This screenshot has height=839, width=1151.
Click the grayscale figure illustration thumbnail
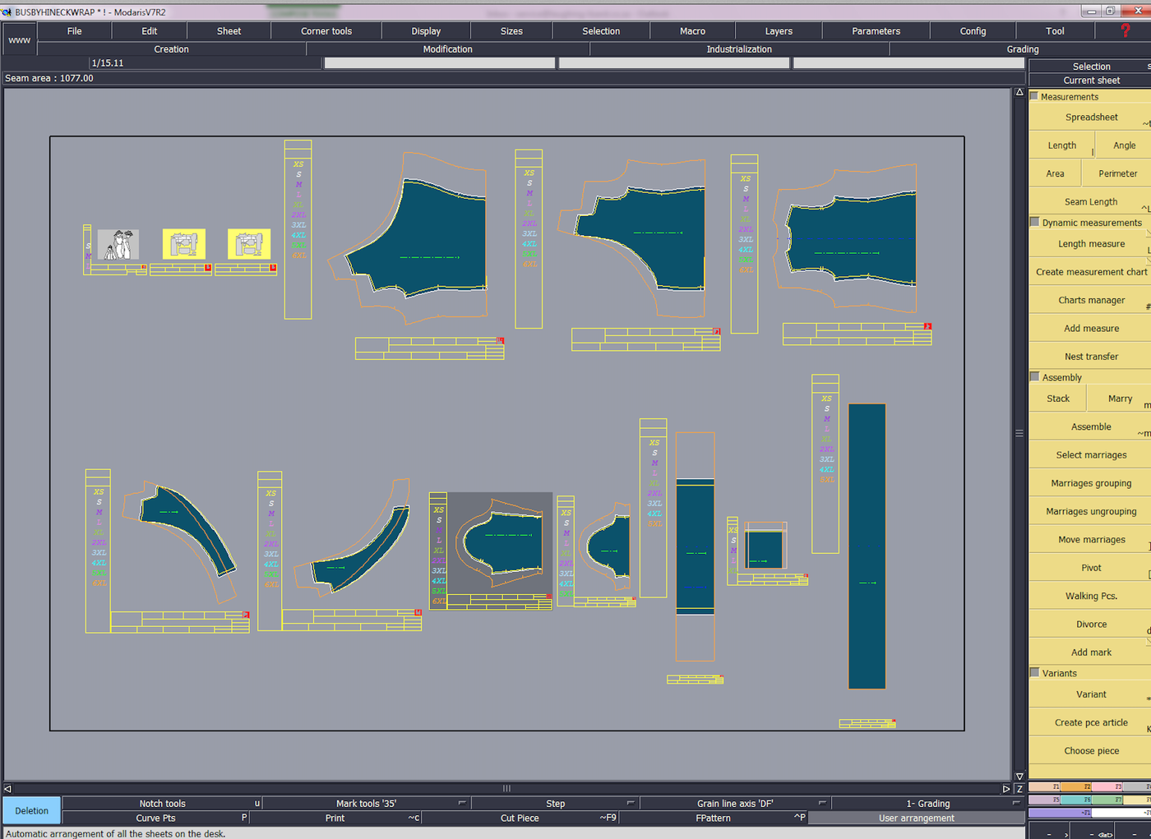pos(118,244)
